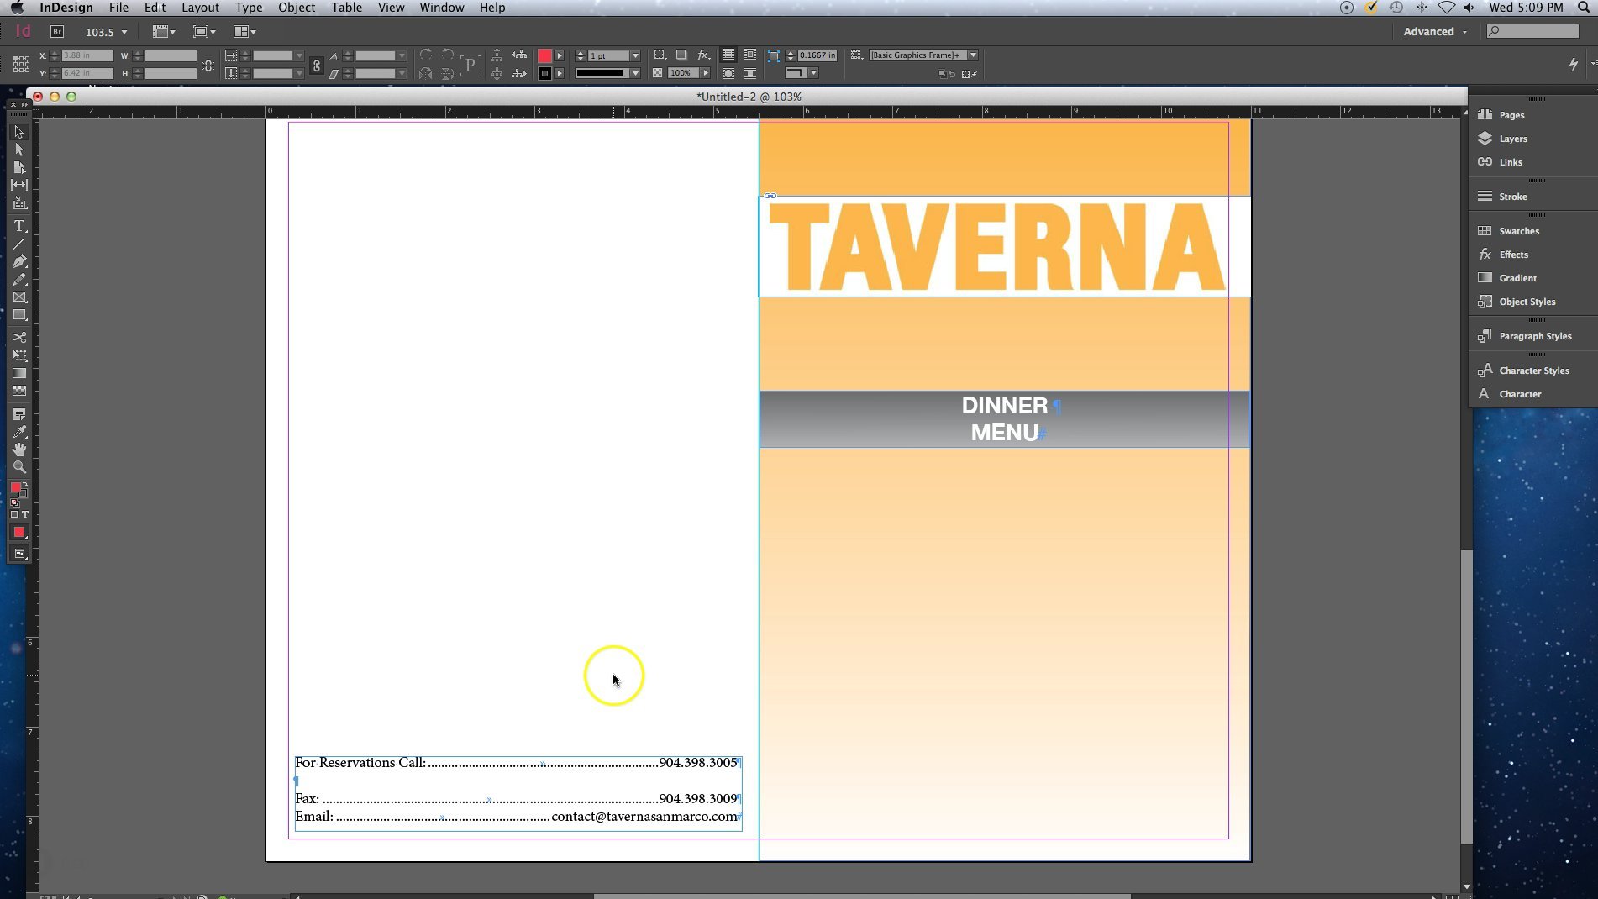Select the Type tool

[18, 226]
